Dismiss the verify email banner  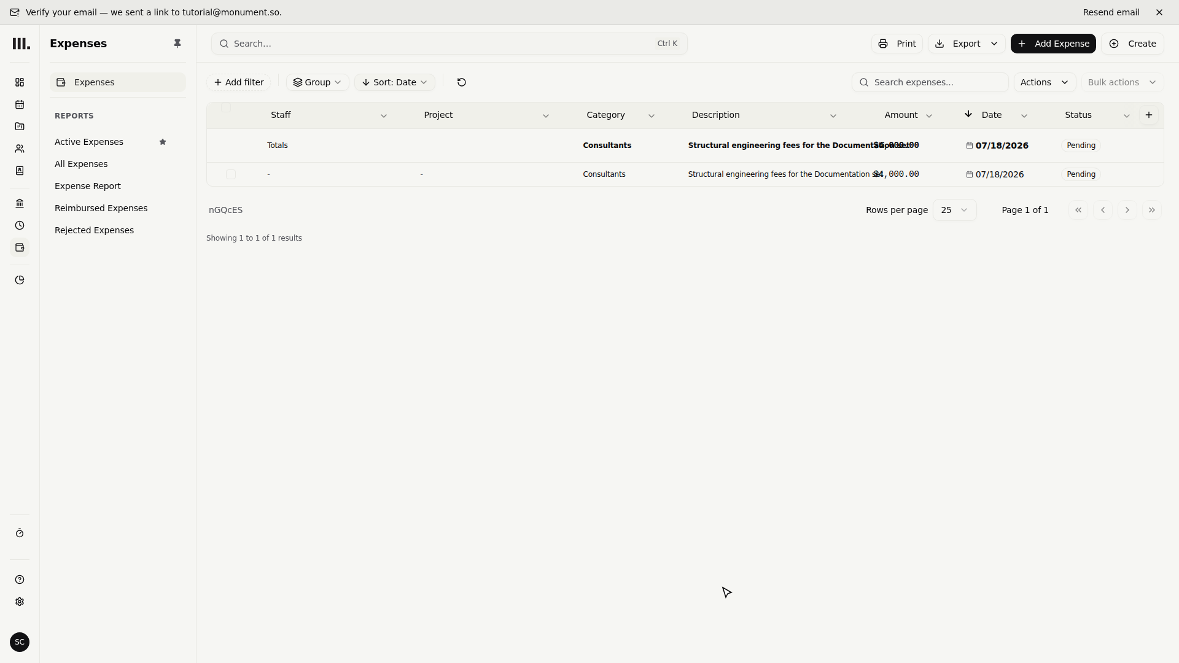1159,12
